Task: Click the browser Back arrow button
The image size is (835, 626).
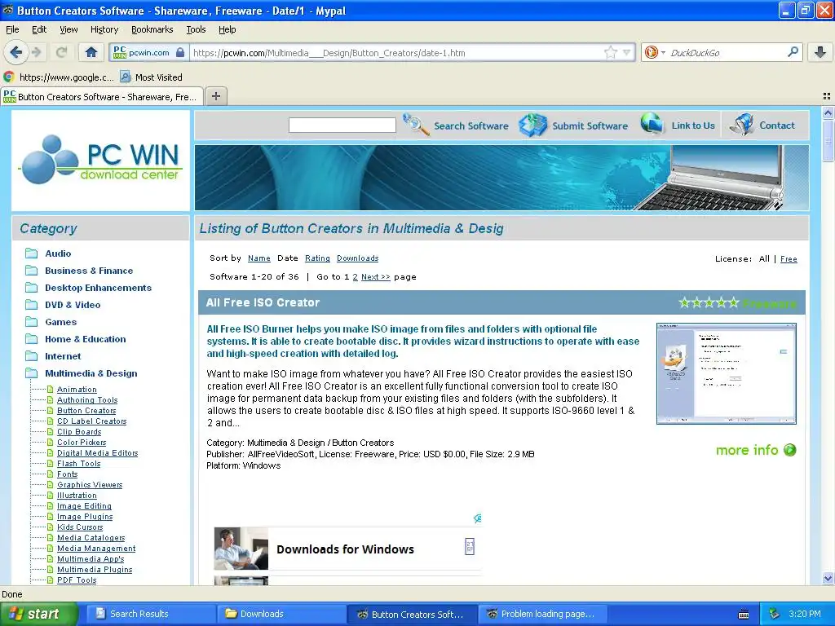Action: tap(15, 52)
